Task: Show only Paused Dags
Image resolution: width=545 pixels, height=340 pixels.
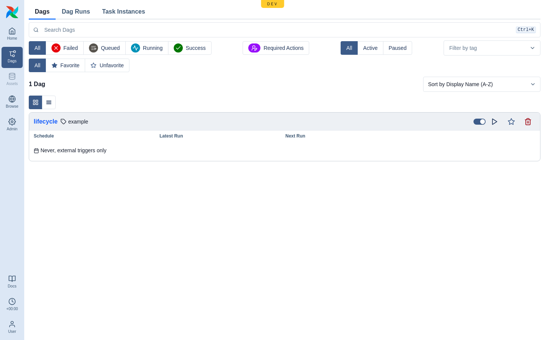Action: coord(397,48)
